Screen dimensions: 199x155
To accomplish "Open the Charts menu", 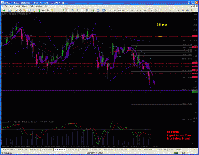I will coord(25,6).
